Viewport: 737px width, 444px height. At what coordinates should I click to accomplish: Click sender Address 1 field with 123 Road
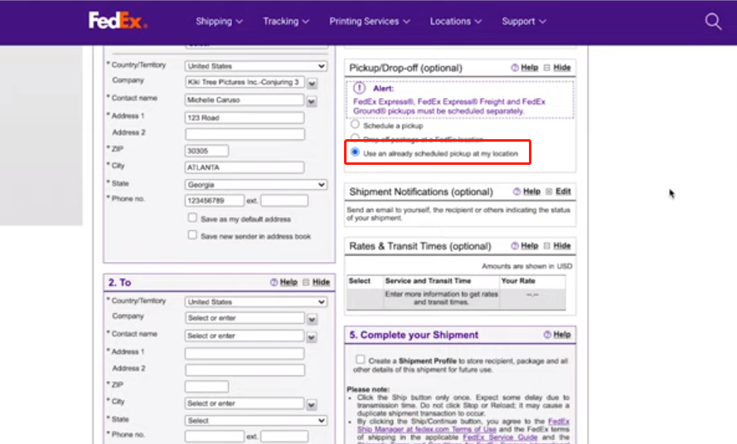coord(245,118)
